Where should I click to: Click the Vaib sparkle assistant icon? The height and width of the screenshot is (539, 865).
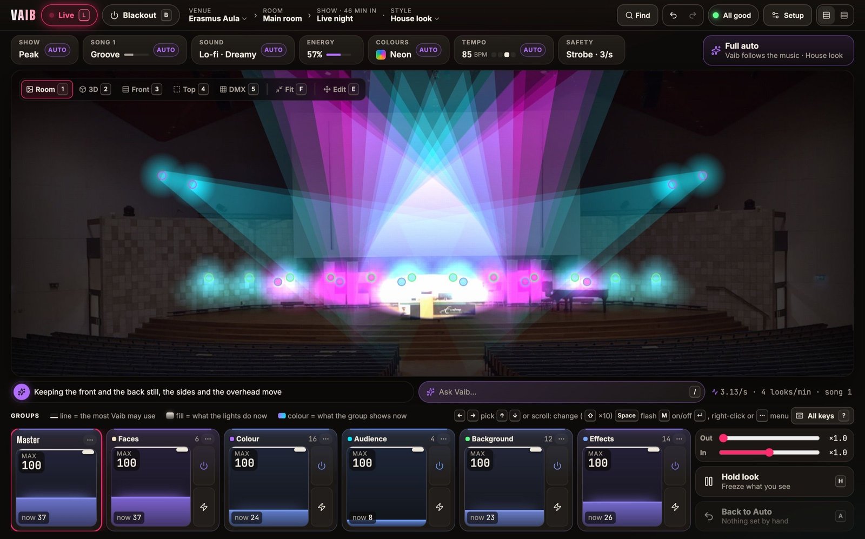pos(22,392)
